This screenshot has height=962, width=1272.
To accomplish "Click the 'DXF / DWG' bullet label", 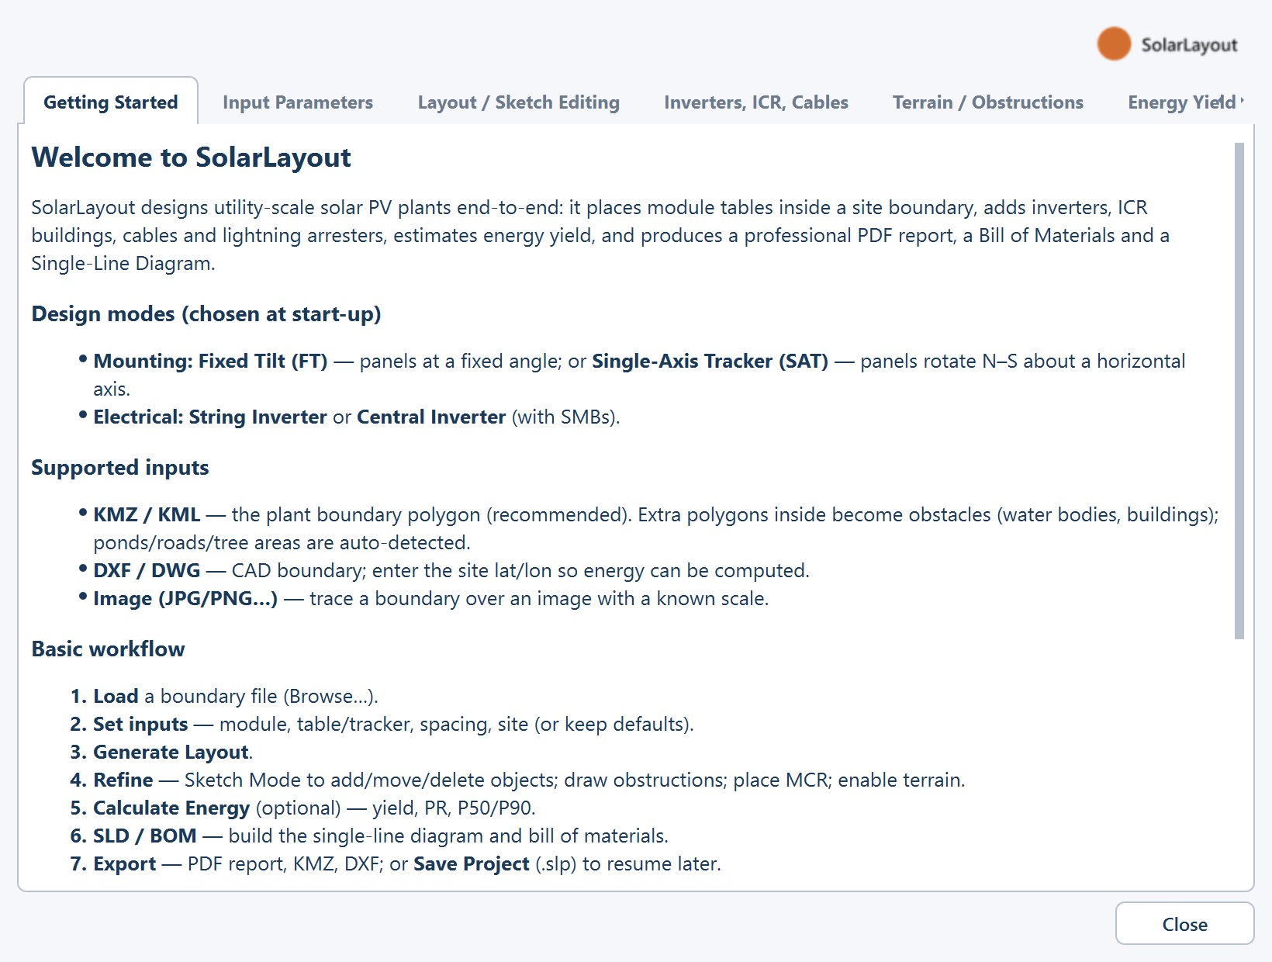I will pos(147,570).
